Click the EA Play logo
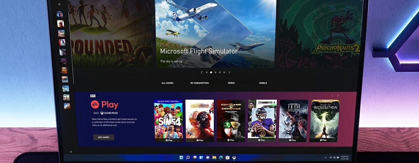Image resolution: width=419 pixels, height=163 pixels. (x=104, y=105)
